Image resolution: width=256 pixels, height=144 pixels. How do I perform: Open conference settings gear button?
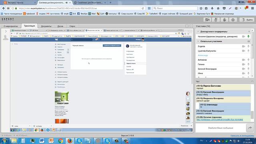(233, 20)
